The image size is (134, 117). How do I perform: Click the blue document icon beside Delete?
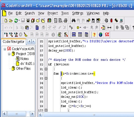tap(37, 28)
